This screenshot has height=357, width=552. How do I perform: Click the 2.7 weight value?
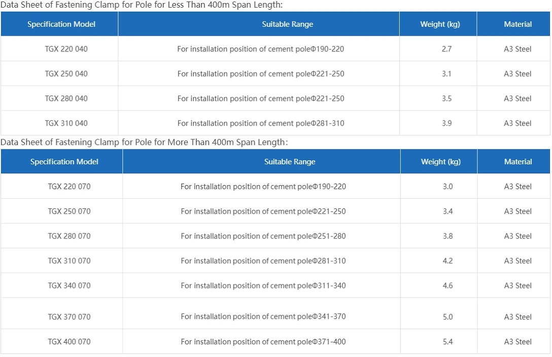coord(447,49)
